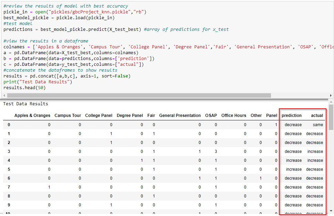The image size is (334, 216).
Task: Click the code cell's right scroll arrow
Action: tap(331, 96)
